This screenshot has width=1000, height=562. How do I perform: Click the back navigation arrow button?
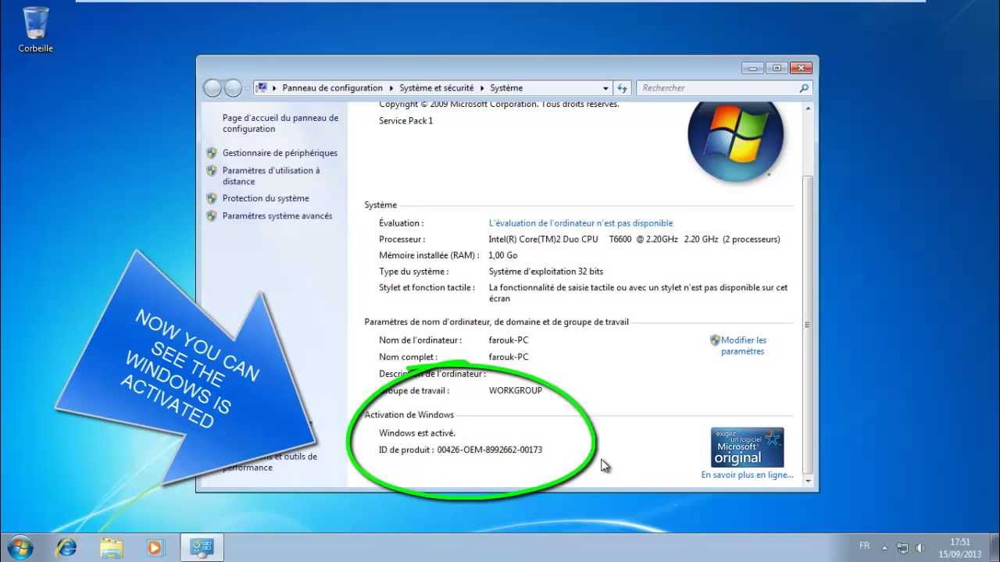point(212,88)
